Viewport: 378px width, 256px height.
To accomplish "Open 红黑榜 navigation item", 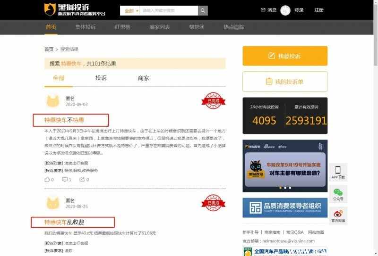I will coord(122,27).
